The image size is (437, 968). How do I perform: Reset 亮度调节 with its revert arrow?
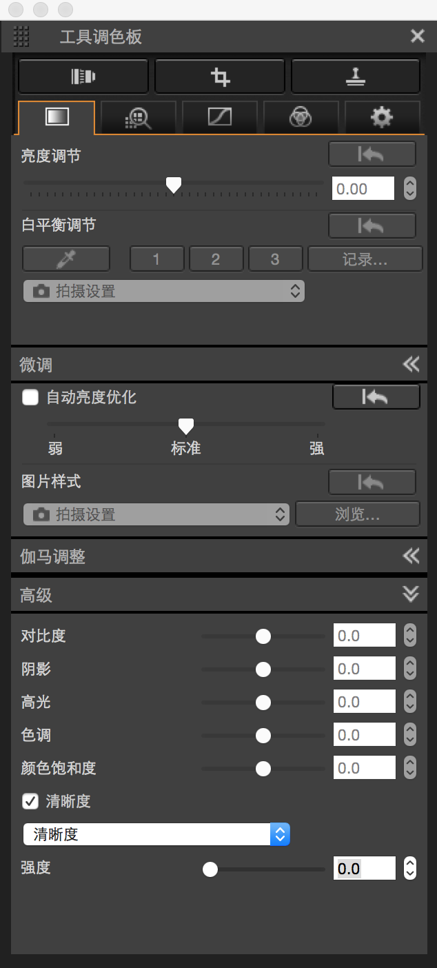coord(372,154)
